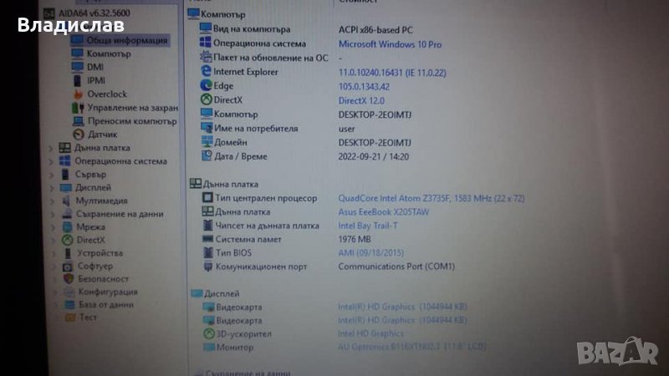Select the Преносим компютър tree item
Viewport: 669px width, 376px height.
click(x=131, y=121)
